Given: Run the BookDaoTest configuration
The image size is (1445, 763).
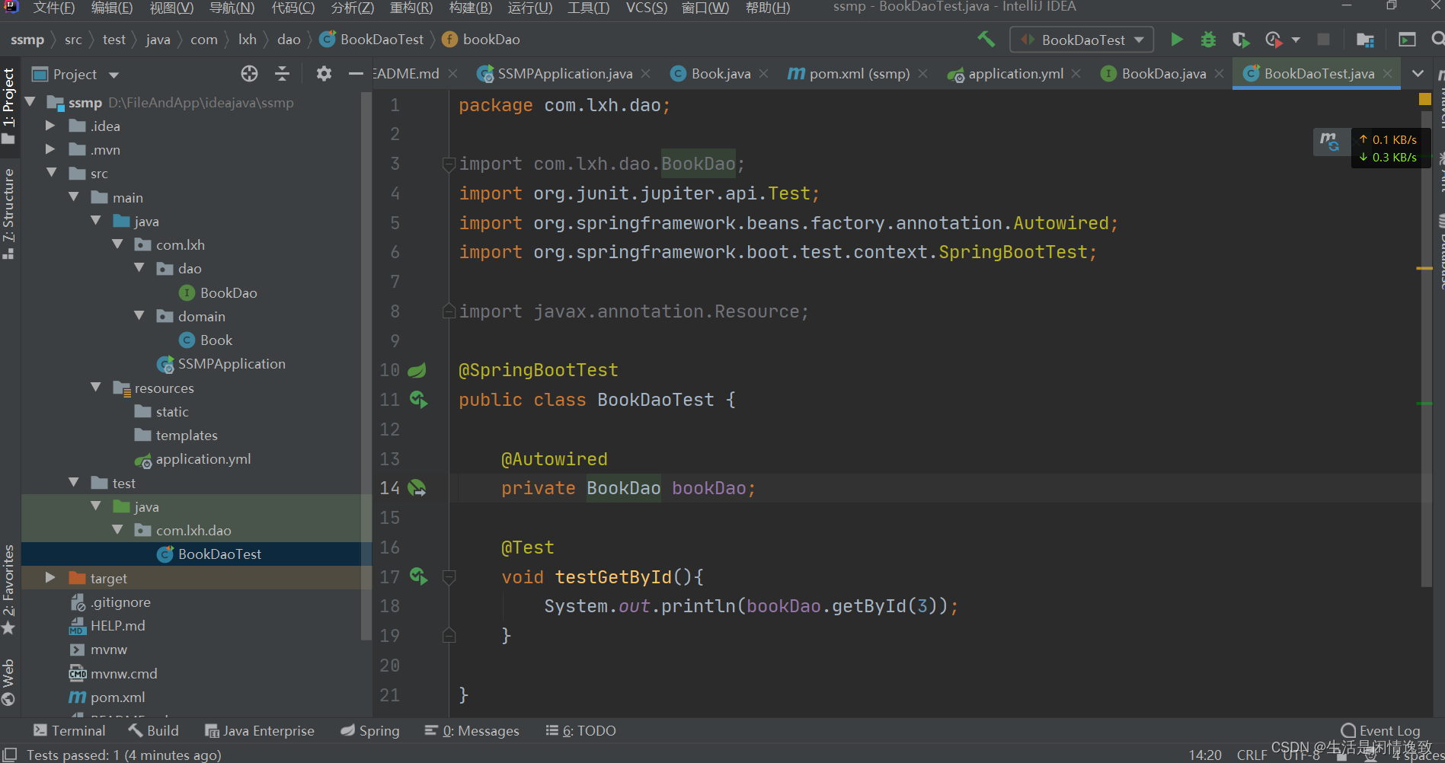Looking at the screenshot, I should coord(1176,39).
